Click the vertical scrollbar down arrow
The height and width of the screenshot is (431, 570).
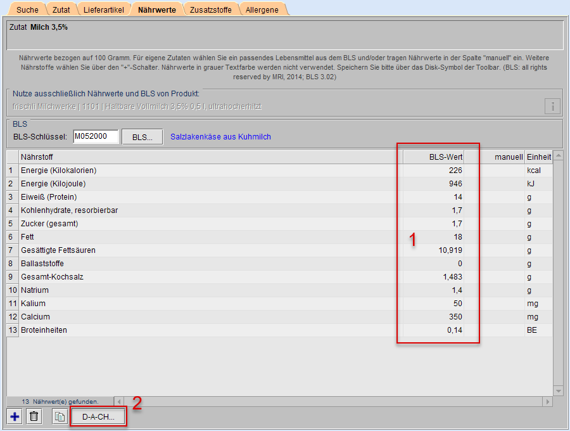pos(557,391)
